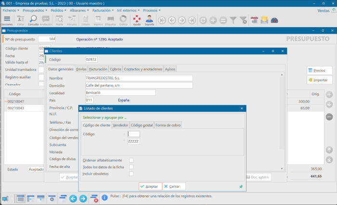This screenshot has width=337, height=205.
Task: Click the Listado toolbar icon
Action: tap(86, 20)
